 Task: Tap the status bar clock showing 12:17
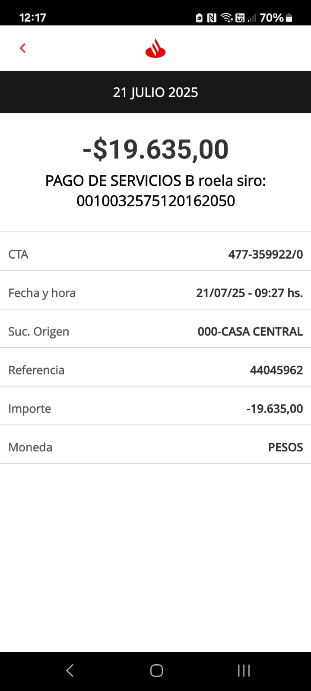click(x=32, y=18)
